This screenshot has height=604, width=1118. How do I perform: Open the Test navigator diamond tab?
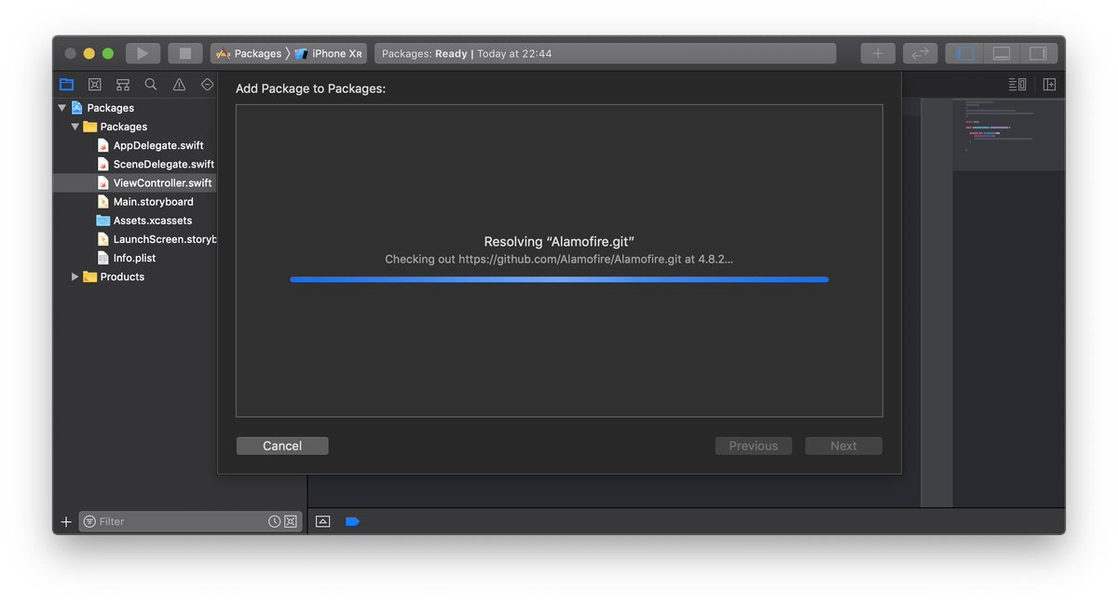tap(207, 85)
